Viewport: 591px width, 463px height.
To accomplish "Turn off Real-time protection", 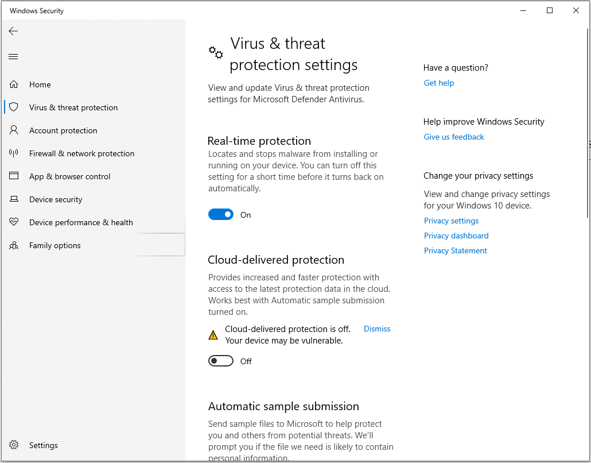I will [x=221, y=214].
